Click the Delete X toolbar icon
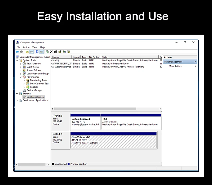Screen dimensions: 212x185 pyautogui.click(x=51, y=52)
